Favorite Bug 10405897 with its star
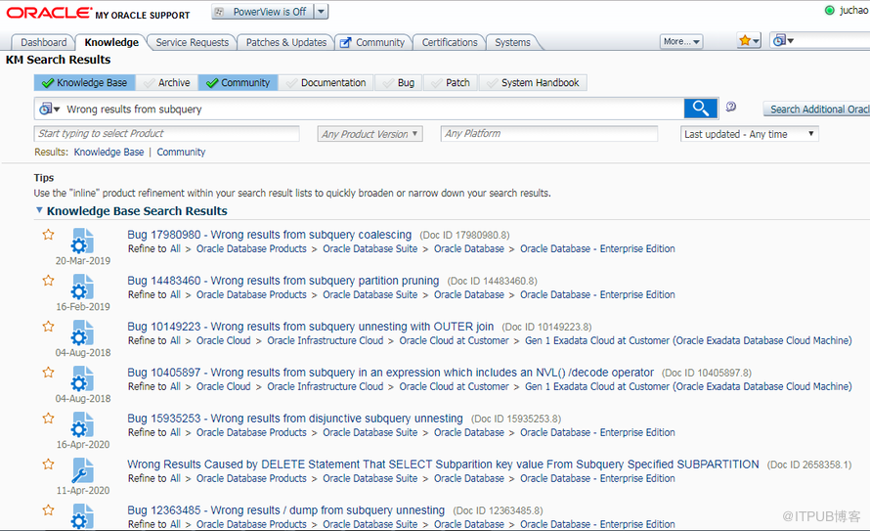The image size is (870, 531). click(x=48, y=373)
